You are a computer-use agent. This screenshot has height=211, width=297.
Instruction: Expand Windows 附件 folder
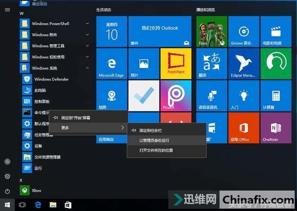(x=55, y=35)
